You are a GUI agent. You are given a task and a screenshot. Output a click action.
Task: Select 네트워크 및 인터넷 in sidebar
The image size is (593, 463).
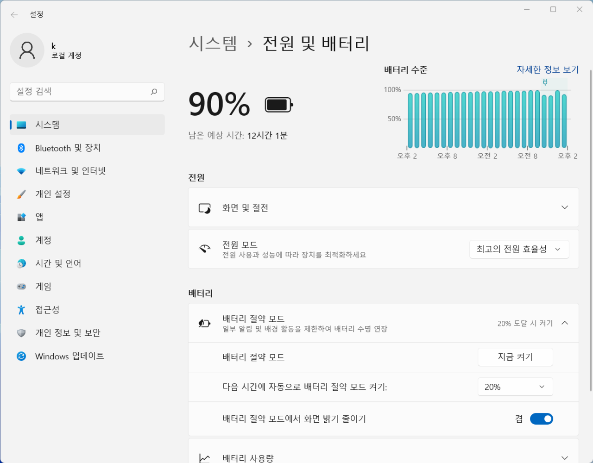[68, 171]
